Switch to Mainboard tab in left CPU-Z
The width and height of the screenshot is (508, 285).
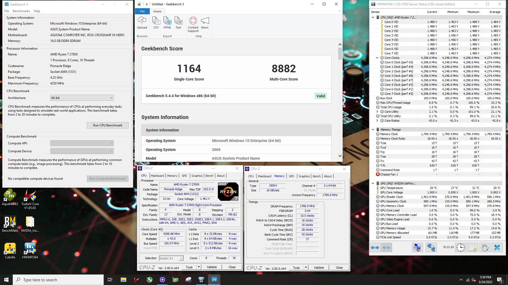pyautogui.click(x=157, y=176)
